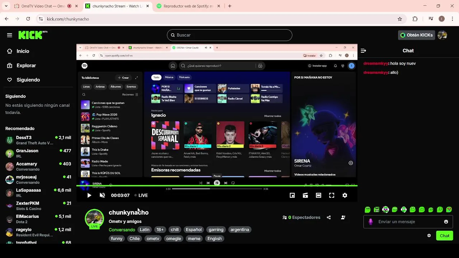Viewport: 459px width, 258px height.
Task: Jump to LIVE in the player
Action: 141,195
